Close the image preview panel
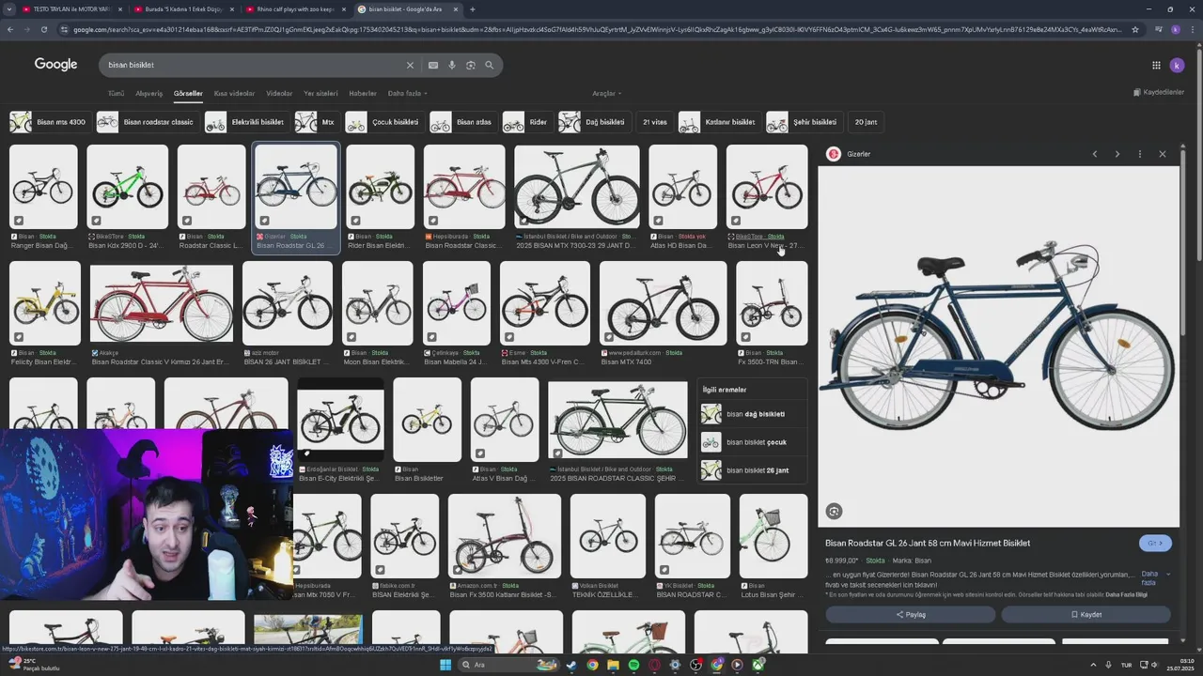This screenshot has width=1203, height=676. (1162, 154)
